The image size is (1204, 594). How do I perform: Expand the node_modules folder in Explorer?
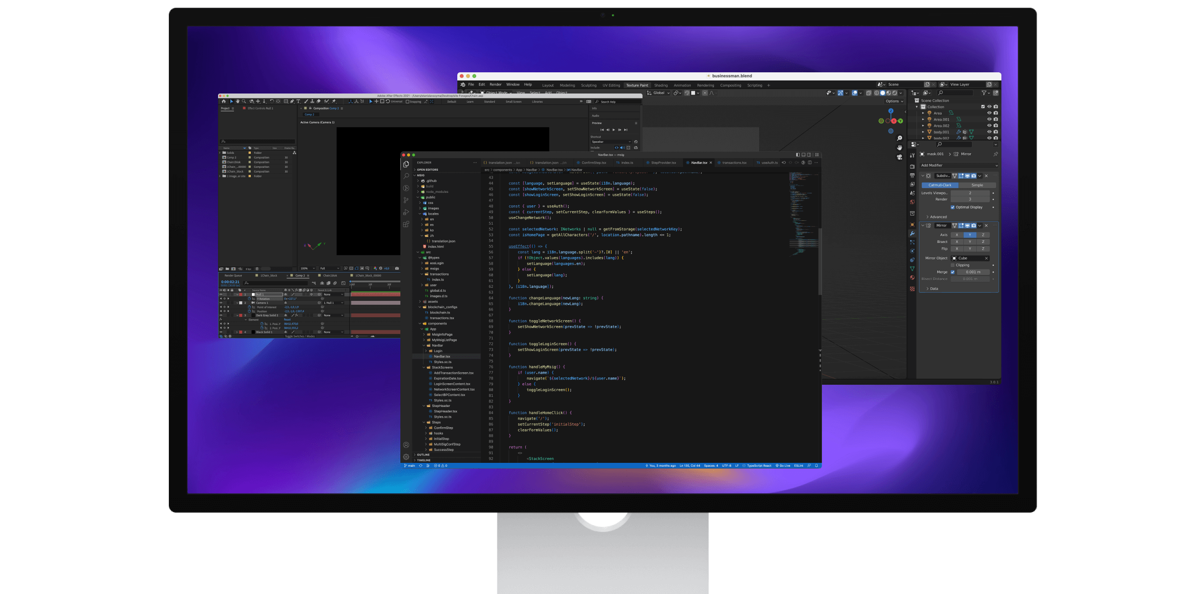click(x=437, y=192)
